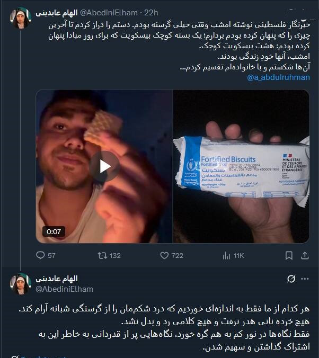
Task: Open three-dot more menu on second tweet
Action: (305, 279)
